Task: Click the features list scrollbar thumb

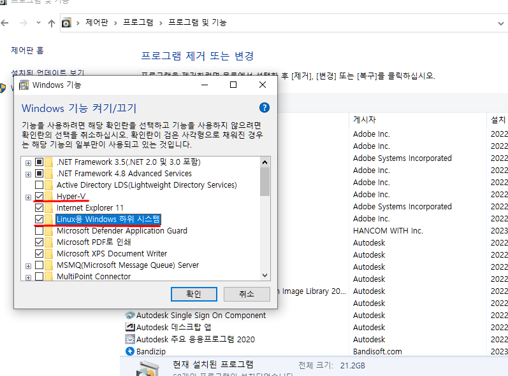Action: tap(265, 181)
